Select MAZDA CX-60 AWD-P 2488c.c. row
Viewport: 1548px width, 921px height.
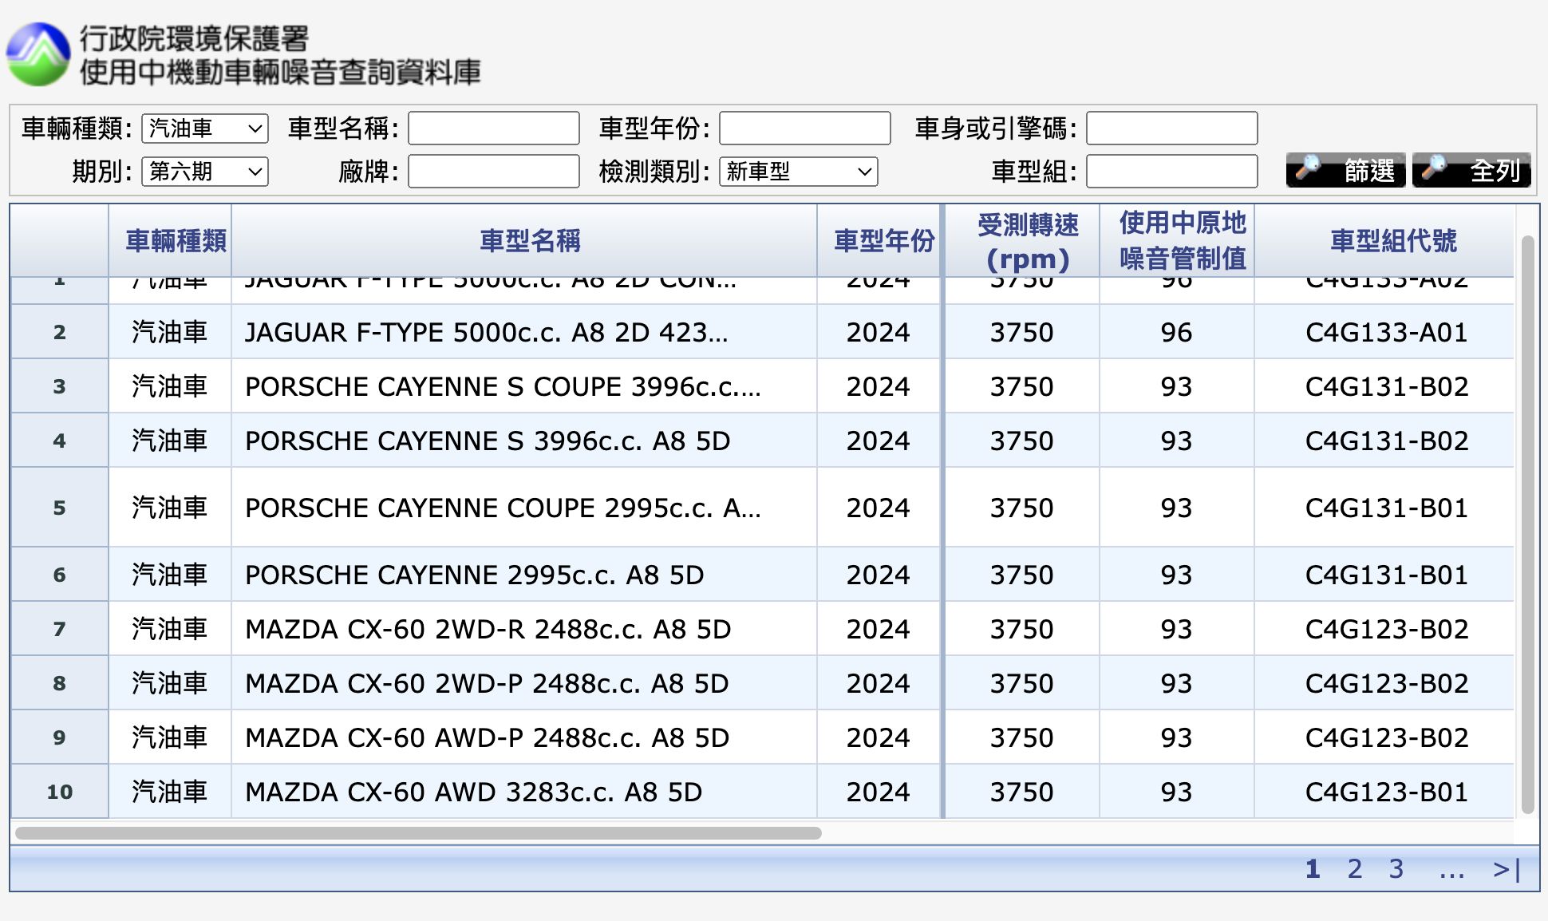762,737
